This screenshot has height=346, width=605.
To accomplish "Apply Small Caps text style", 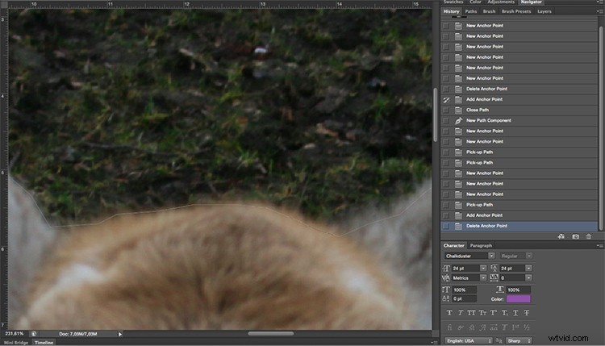I will [x=482, y=313].
